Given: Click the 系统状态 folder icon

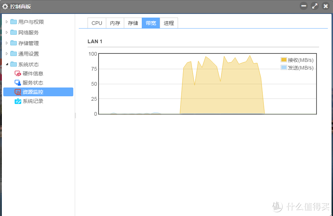Looking at the screenshot, I should [14, 64].
